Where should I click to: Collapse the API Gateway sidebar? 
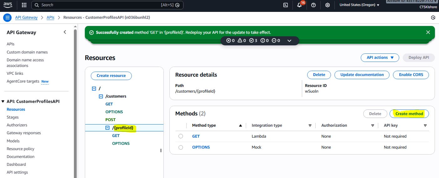pos(65,32)
